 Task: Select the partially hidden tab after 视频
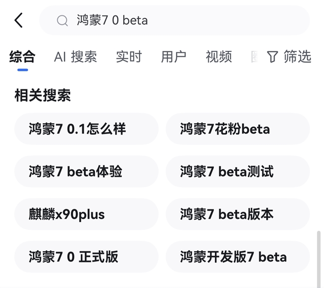tap(254, 57)
